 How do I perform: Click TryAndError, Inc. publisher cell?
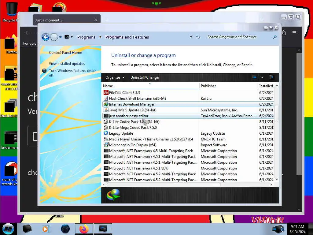tap(228, 116)
